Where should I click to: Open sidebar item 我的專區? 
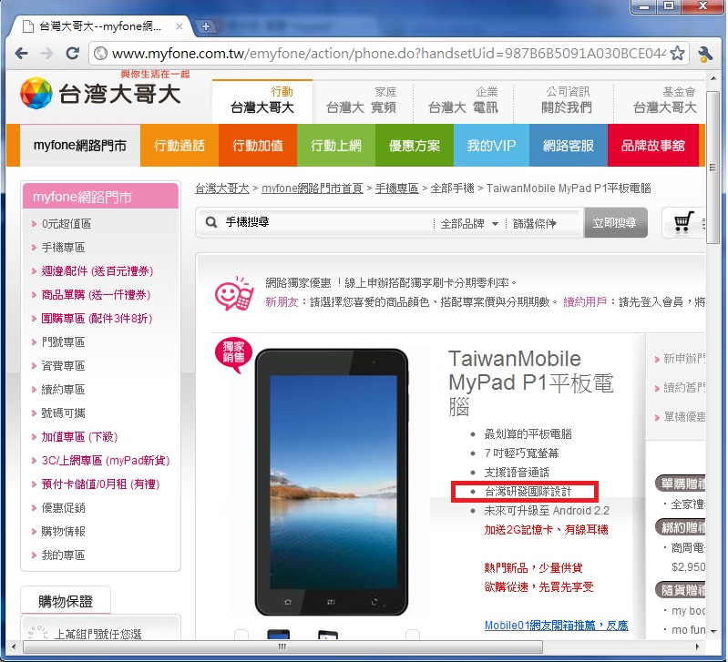point(63,555)
